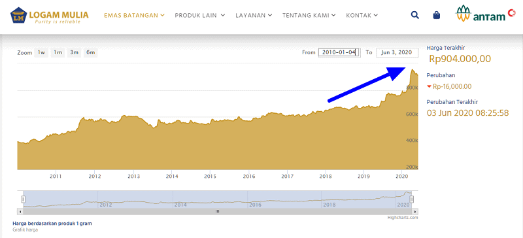Click the navigator right scroll arrow
The image size is (523, 238).
415,212
